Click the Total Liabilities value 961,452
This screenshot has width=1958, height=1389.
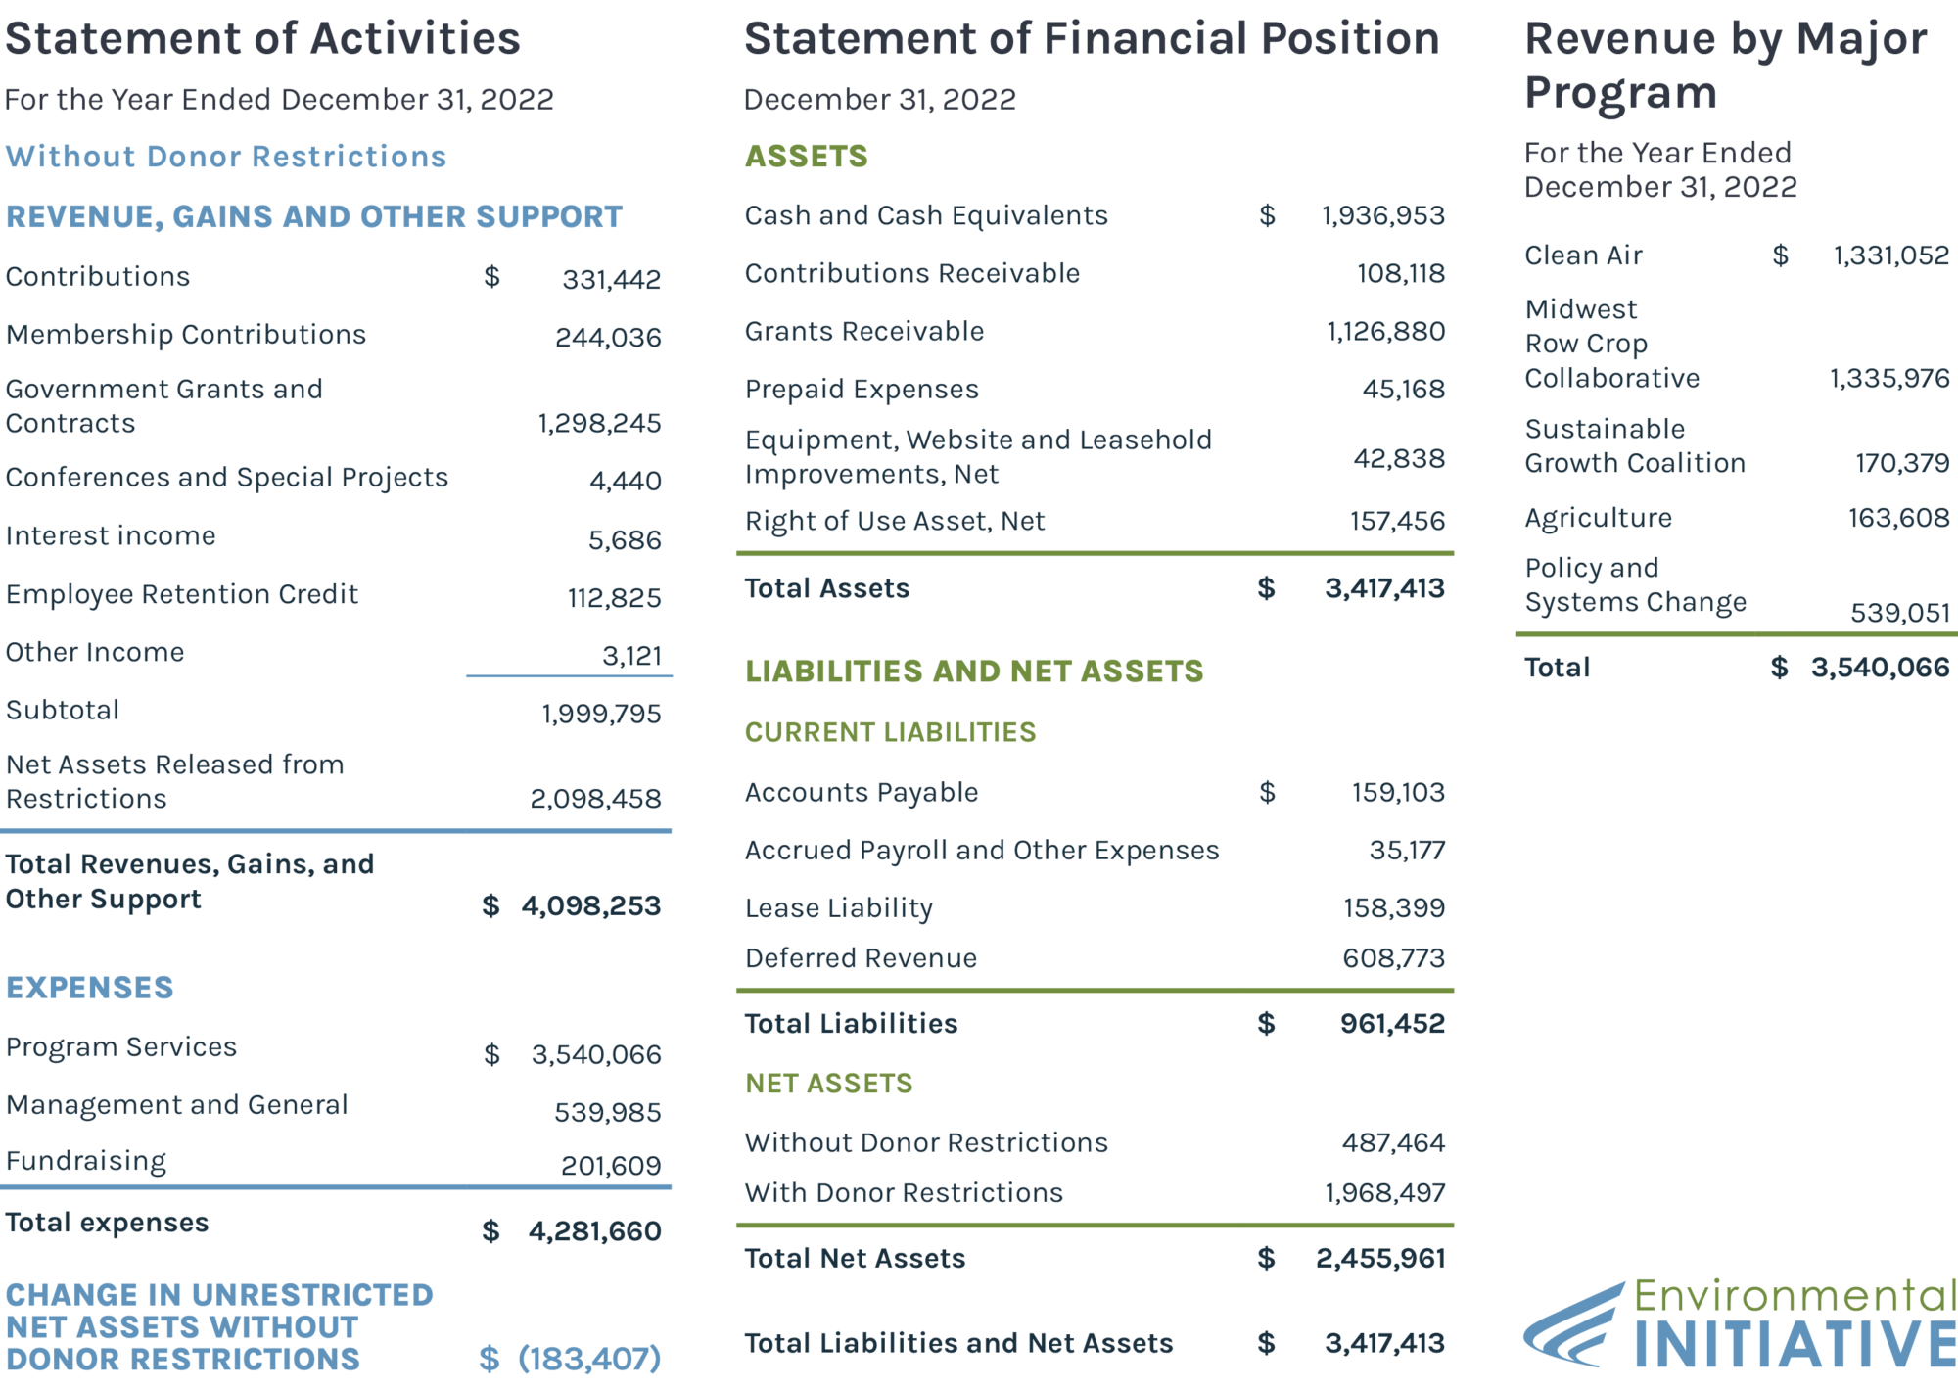(x=1392, y=1024)
